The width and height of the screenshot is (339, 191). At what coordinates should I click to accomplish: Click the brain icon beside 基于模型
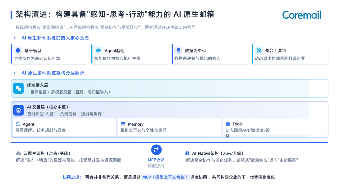[18, 50]
